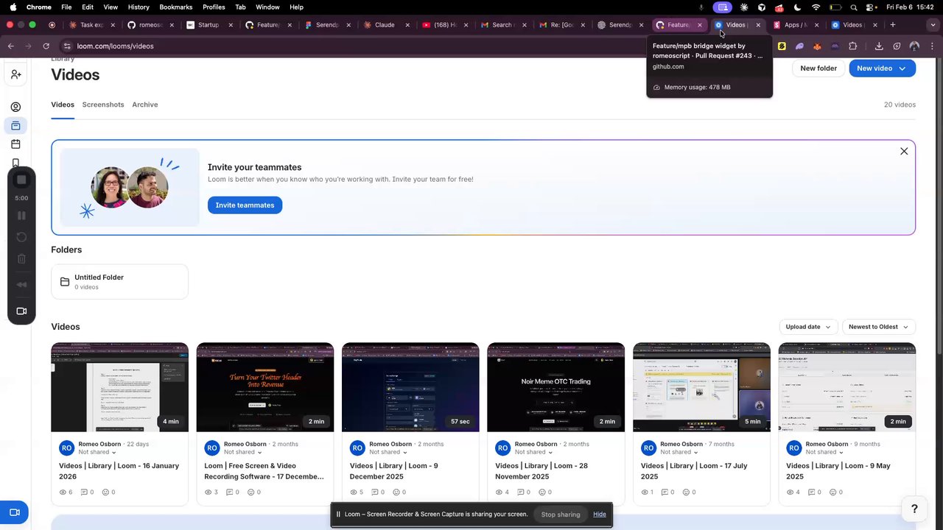Viewport: 943px width, 530px height.
Task: Open the Bookmarks menu in Chrome menu bar
Action: [x=176, y=7]
